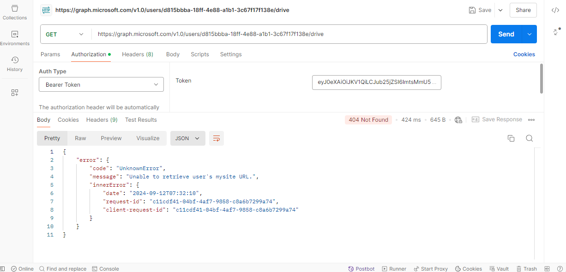Viewport: 566px width, 272px height.
Task: Toggle the two-pane layout icon in status bar
Action: coord(547,269)
